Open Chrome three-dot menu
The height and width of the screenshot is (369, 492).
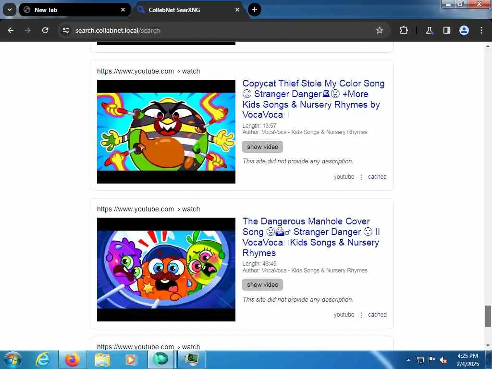(x=481, y=30)
